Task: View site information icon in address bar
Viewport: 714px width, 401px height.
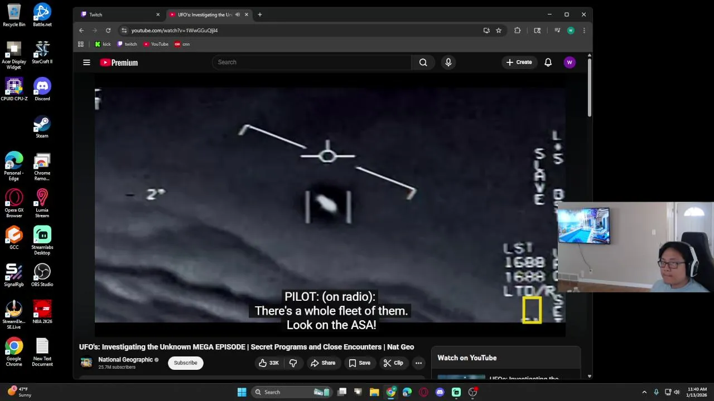Action: pyautogui.click(x=124, y=30)
